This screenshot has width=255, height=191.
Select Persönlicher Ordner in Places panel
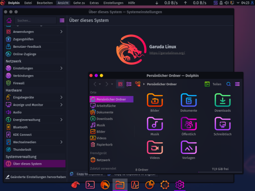tap(111, 99)
